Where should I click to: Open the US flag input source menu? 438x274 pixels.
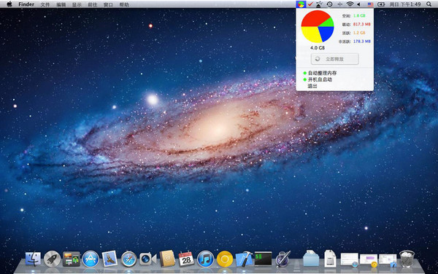click(370, 4)
